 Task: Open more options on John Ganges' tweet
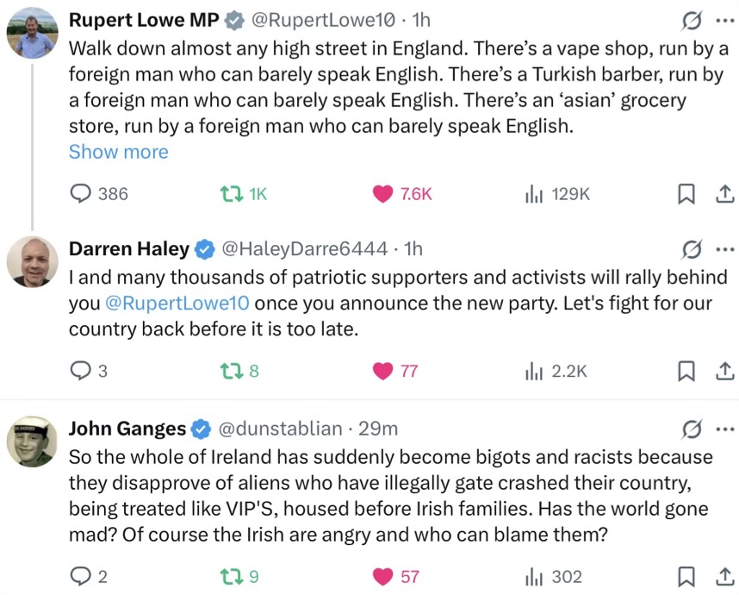725,429
